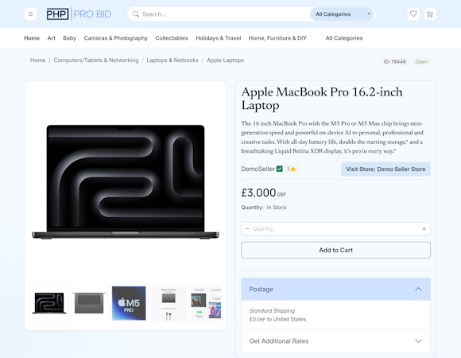Expand Get Additional Rates
Viewport: 461px width, 358px height.
[335, 341]
